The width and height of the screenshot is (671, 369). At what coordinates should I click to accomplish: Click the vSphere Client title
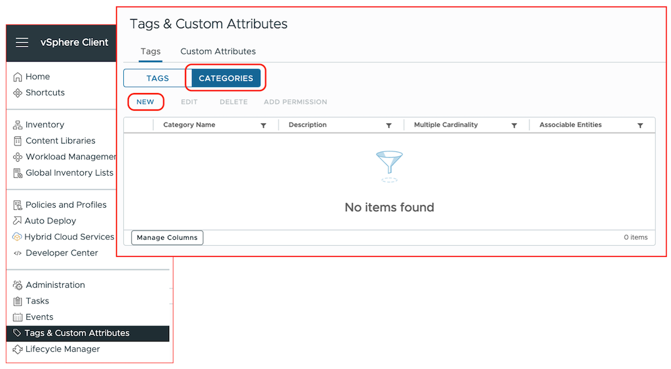point(75,43)
